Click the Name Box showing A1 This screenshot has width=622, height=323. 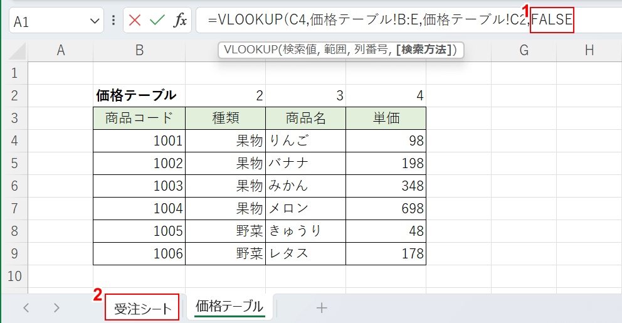[x=47, y=21]
